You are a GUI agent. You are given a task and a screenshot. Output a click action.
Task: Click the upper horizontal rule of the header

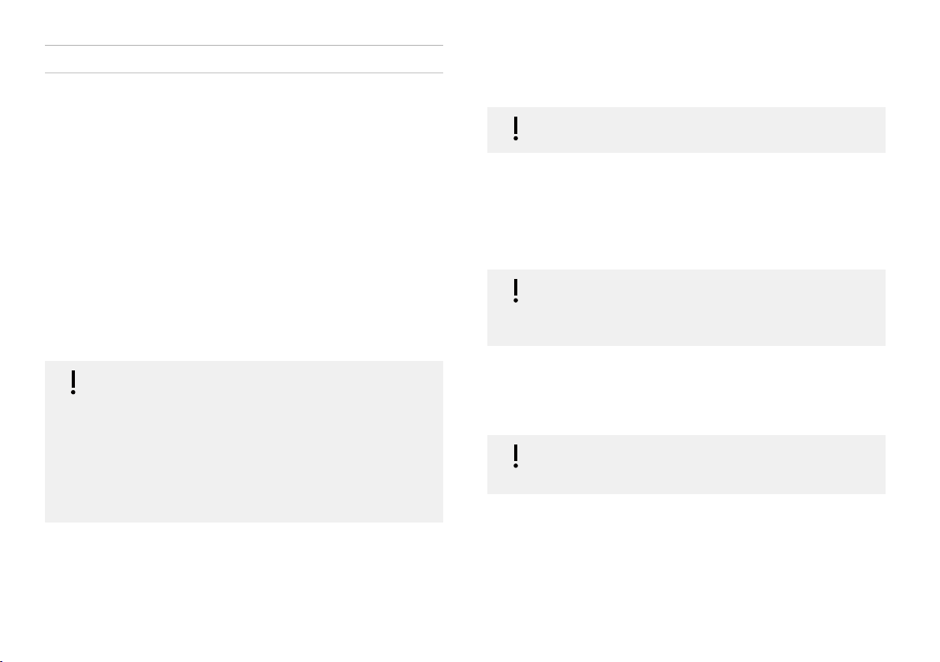[244, 45]
